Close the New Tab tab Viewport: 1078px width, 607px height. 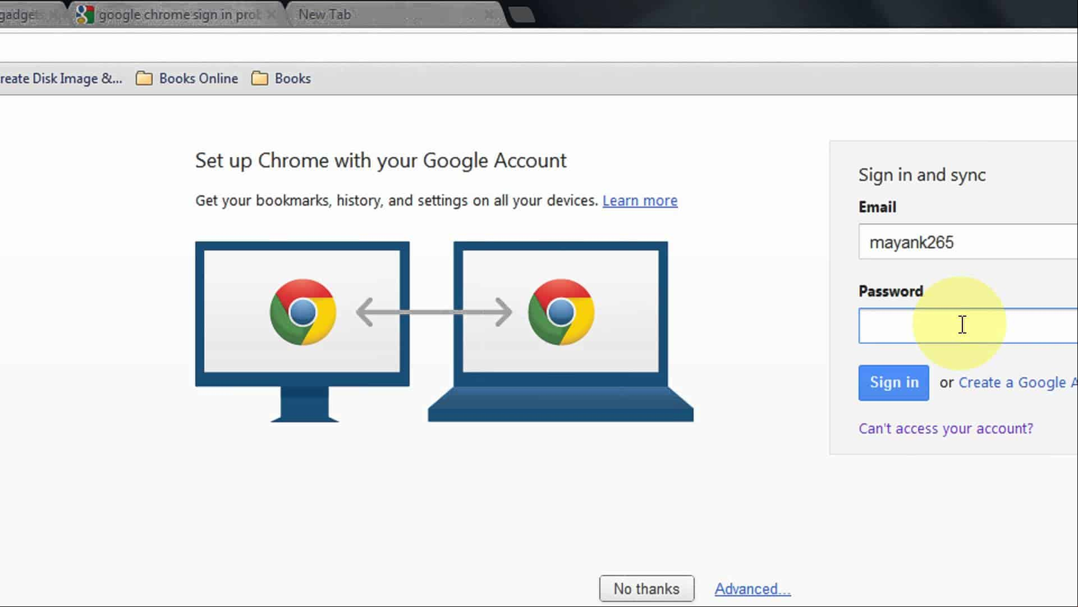click(489, 15)
